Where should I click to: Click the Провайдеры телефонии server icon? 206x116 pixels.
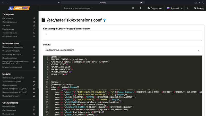34,47
